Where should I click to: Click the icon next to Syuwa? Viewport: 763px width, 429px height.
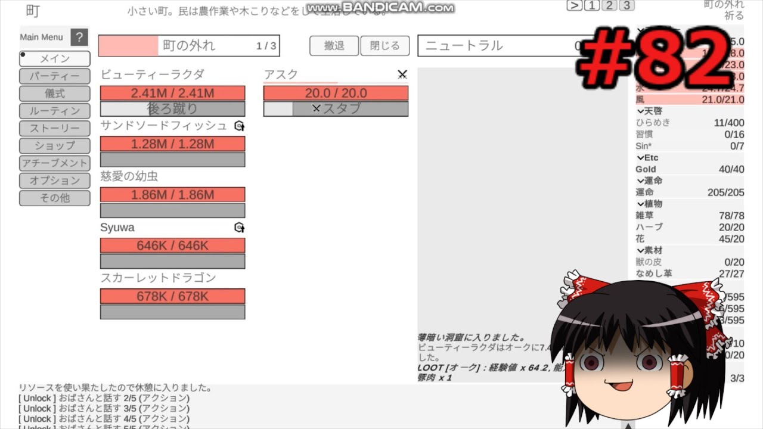[239, 228]
